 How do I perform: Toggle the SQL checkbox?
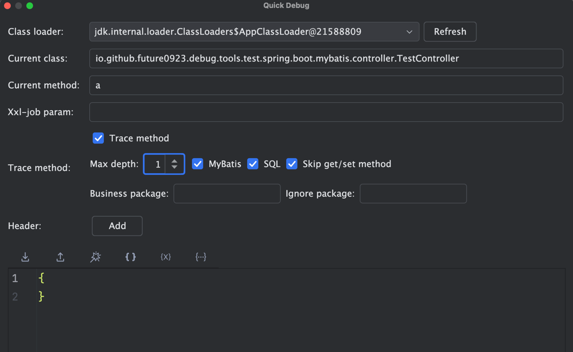[253, 164]
